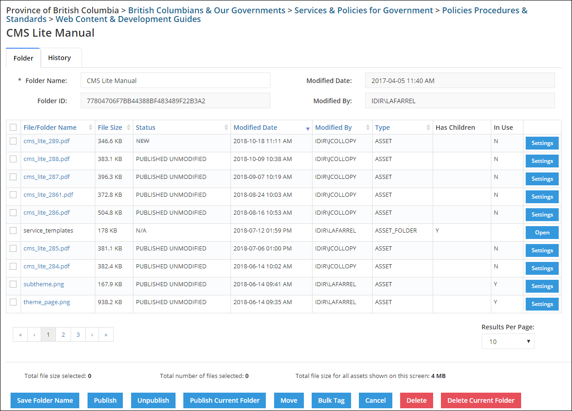Viewport: 572px width, 411px height.
Task: Jump to the last page of results
Action: pyautogui.click(x=106, y=335)
